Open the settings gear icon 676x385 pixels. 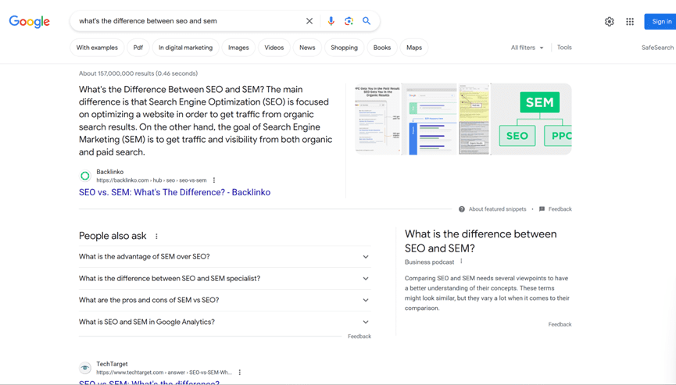610,22
